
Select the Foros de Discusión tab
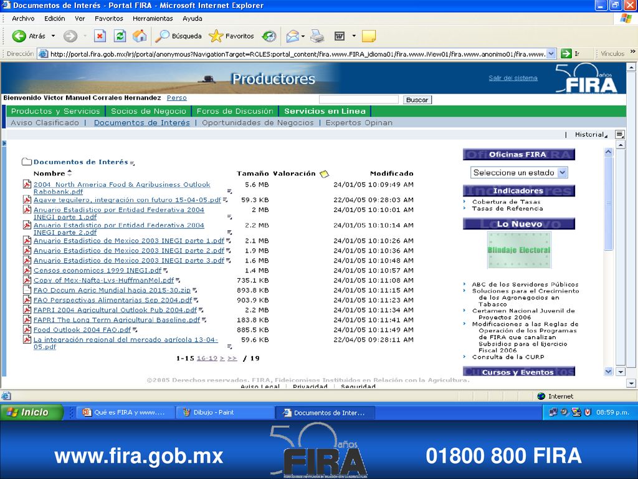pos(235,111)
